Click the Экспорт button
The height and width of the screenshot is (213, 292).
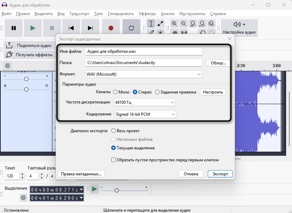pyautogui.click(x=220, y=174)
